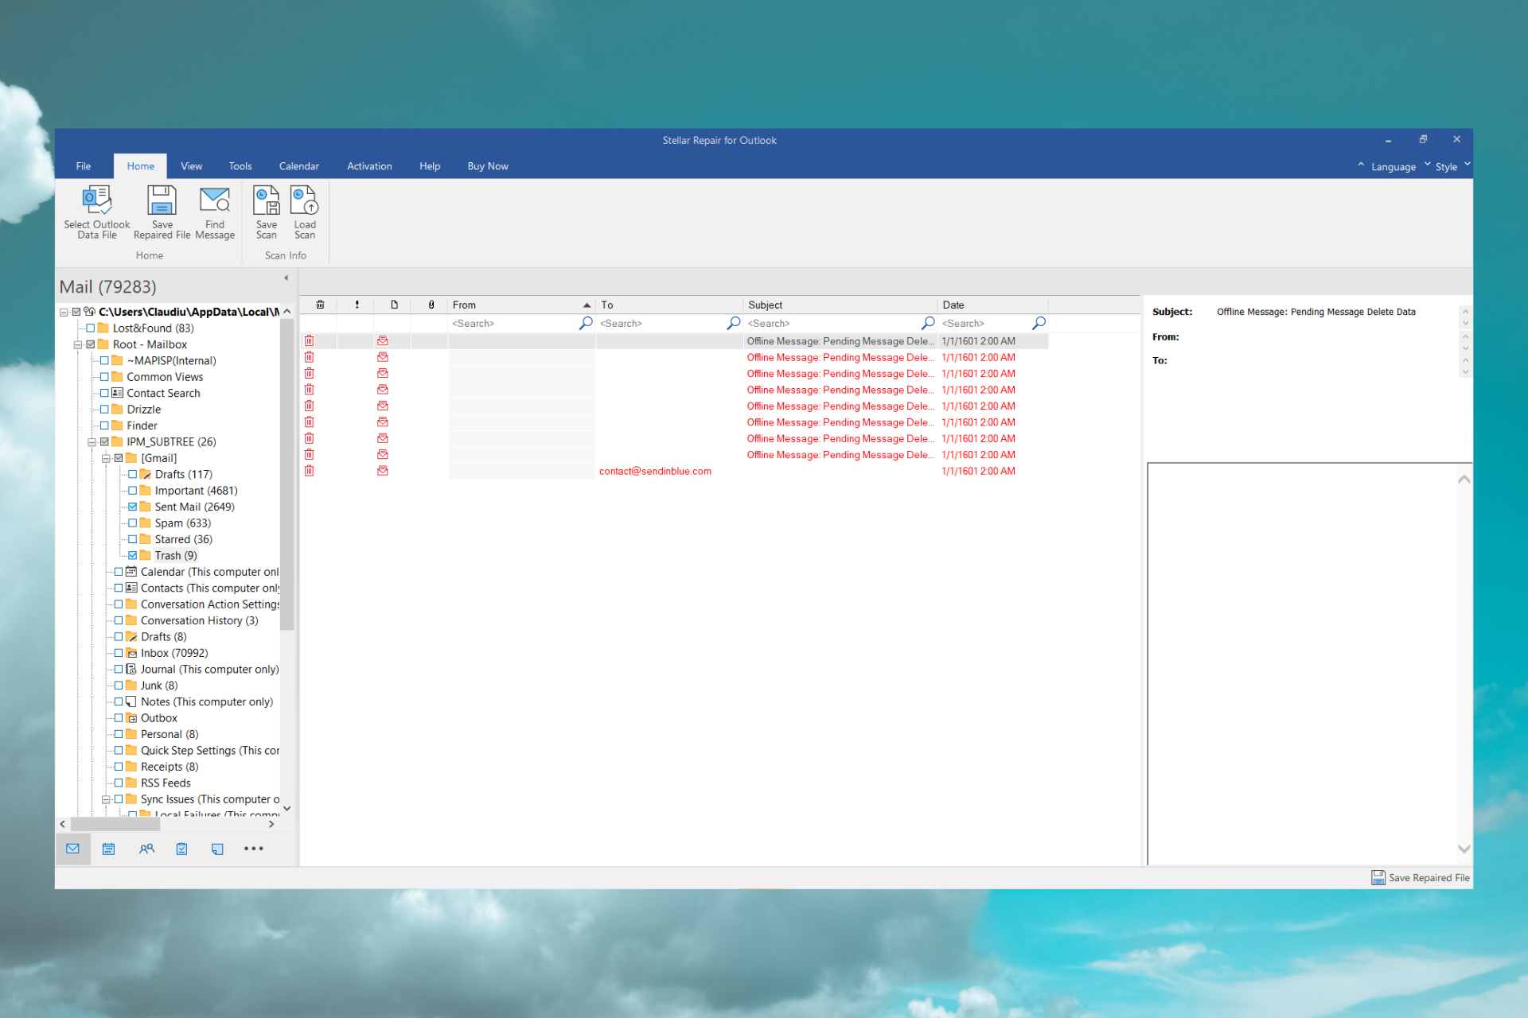The width and height of the screenshot is (1528, 1018).
Task: Uncheck the Sent Mail (2649) checkbox
Action: coord(133,507)
